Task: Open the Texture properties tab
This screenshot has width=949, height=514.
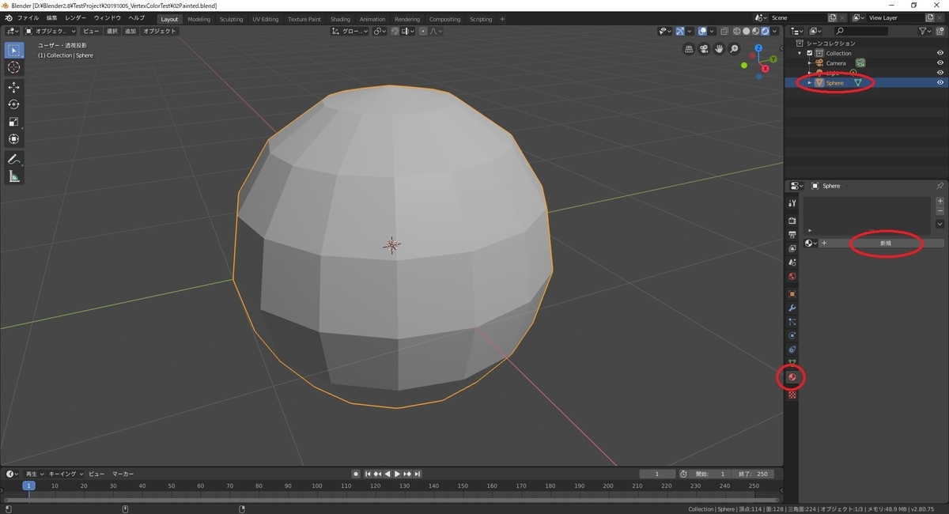Action: tap(792, 395)
